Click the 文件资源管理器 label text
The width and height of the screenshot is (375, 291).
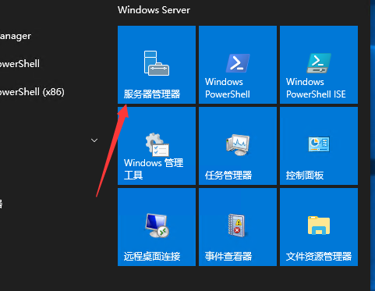319,257
